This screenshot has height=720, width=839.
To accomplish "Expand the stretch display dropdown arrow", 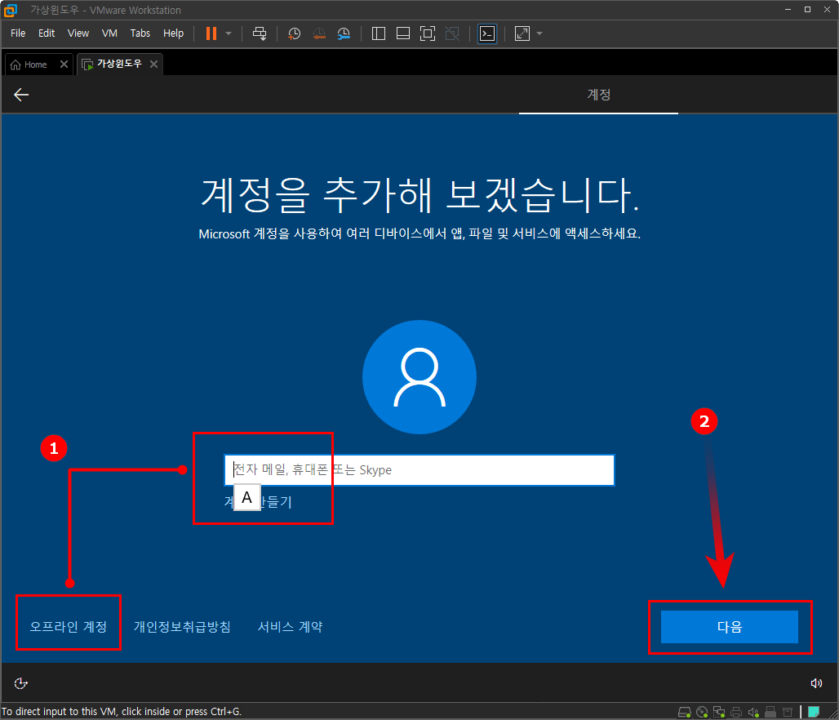I will click(x=539, y=33).
